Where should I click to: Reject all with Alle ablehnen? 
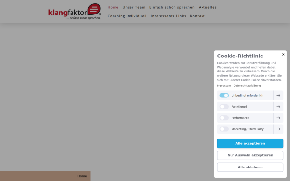click(x=250, y=167)
